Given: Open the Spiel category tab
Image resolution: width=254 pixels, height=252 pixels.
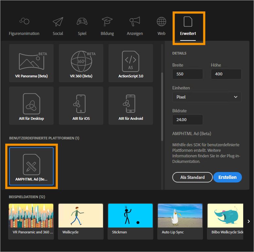Looking at the screenshot, I should 82,27.
